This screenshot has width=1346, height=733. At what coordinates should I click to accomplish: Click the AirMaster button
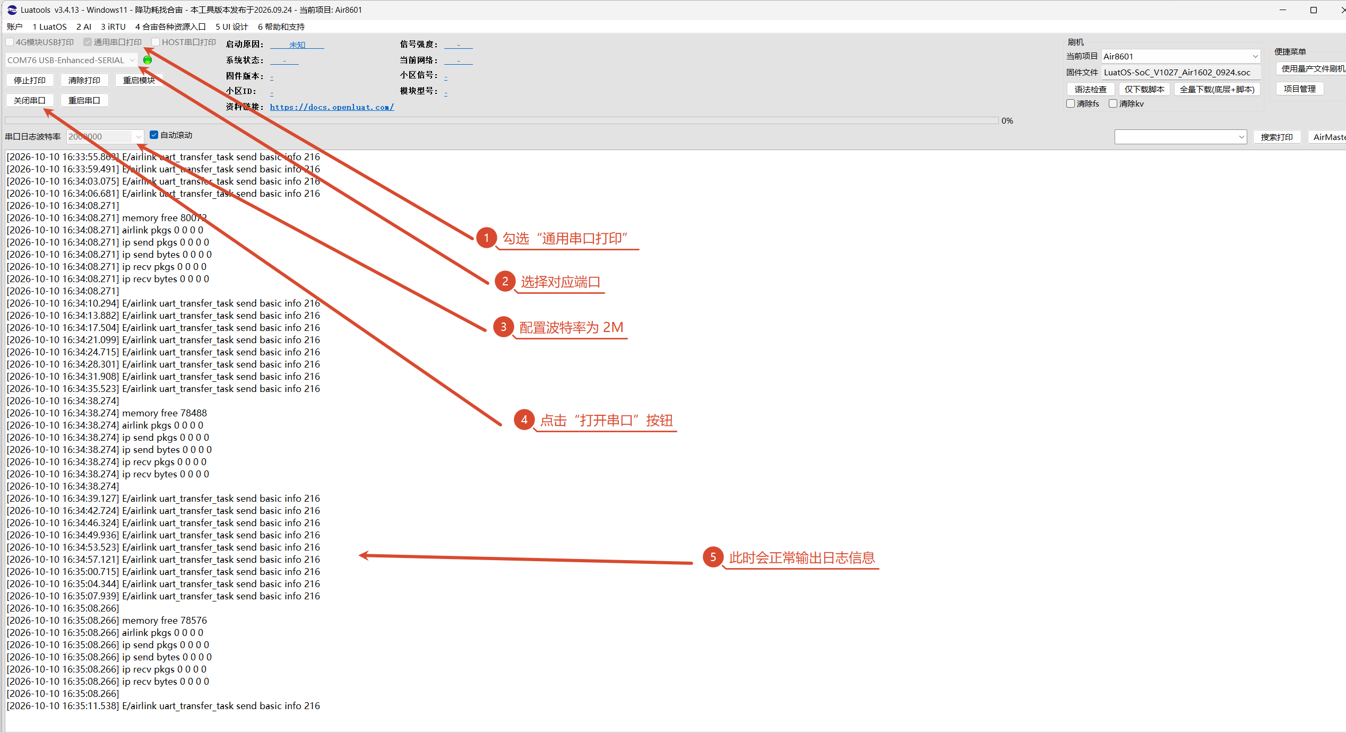[1327, 137]
